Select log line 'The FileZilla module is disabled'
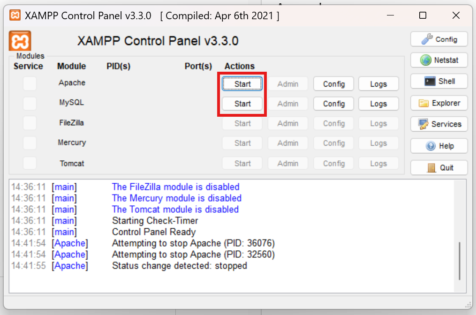The height and width of the screenshot is (315, 476). click(175, 187)
